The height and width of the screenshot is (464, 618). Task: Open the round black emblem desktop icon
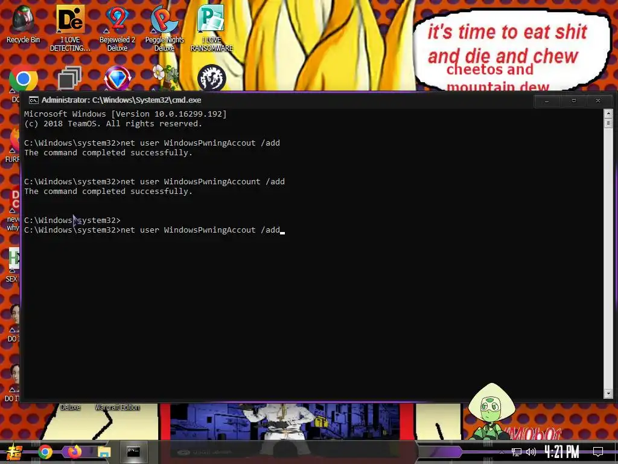tap(212, 78)
